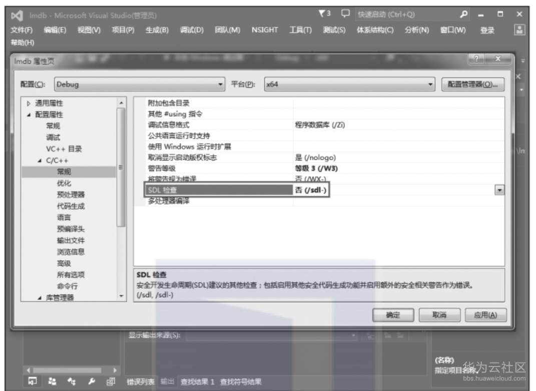Image resolution: width=536 pixels, height=391 pixels.
Task: Click the Visual Studio logo icon
Action: click(17, 16)
